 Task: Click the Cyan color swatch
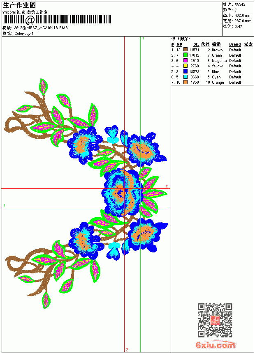click(185, 77)
